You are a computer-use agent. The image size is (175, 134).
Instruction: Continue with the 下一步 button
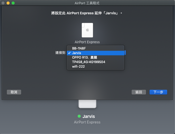(x=158, y=92)
